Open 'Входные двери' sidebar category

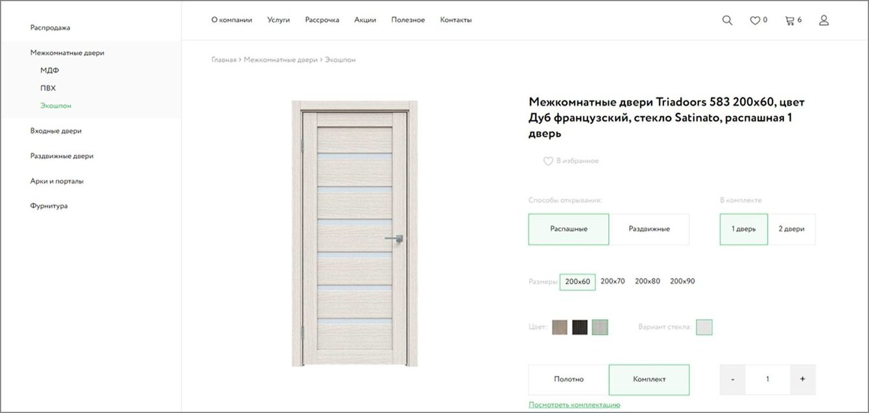point(56,131)
